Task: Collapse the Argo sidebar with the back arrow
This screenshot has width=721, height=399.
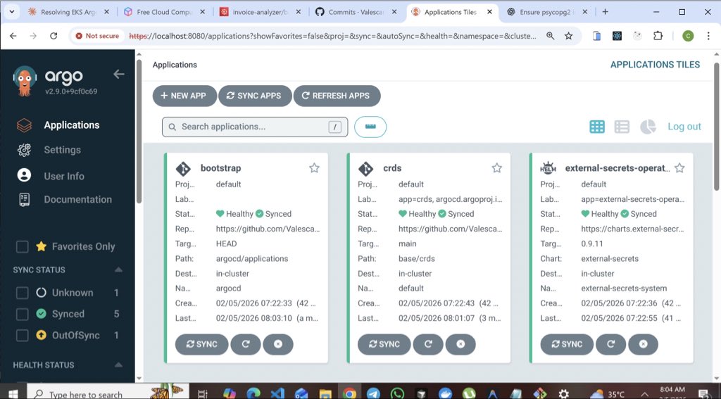Action: 118,74
